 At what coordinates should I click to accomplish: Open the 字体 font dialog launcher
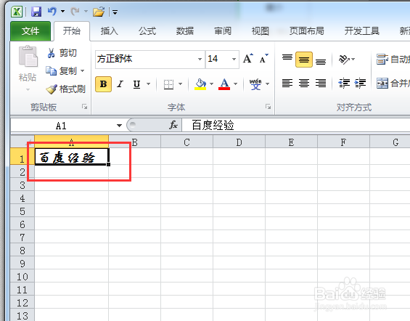pyautogui.click(x=268, y=107)
